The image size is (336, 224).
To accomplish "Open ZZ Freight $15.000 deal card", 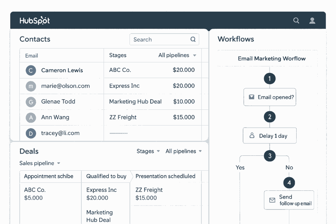I will [149, 194].
